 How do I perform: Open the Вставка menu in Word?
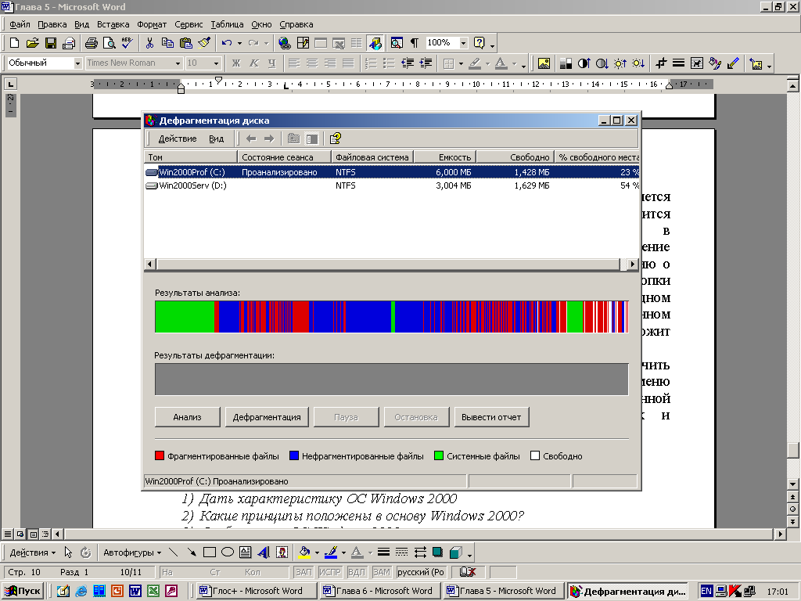click(x=113, y=24)
